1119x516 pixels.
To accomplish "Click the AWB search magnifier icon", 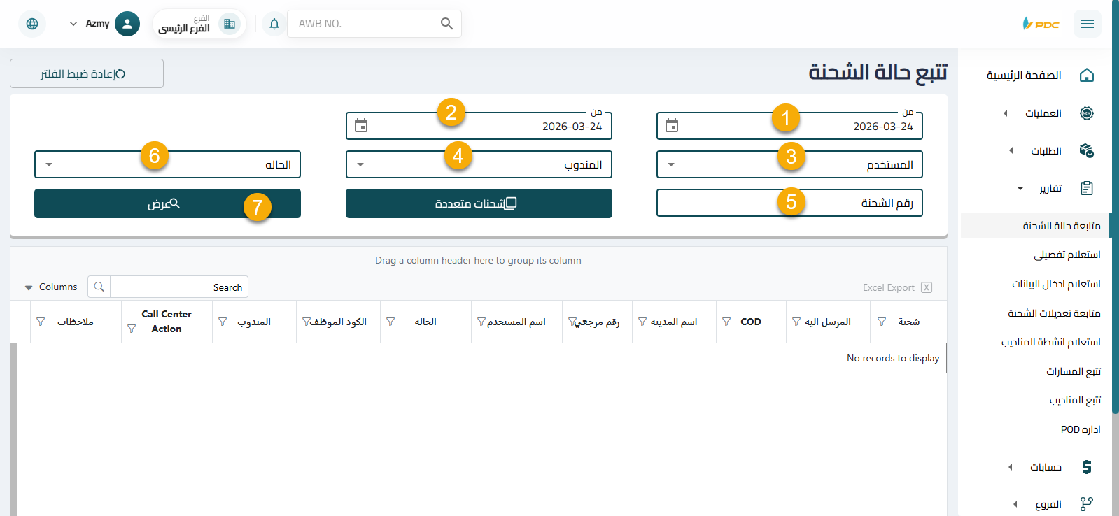I will point(446,24).
